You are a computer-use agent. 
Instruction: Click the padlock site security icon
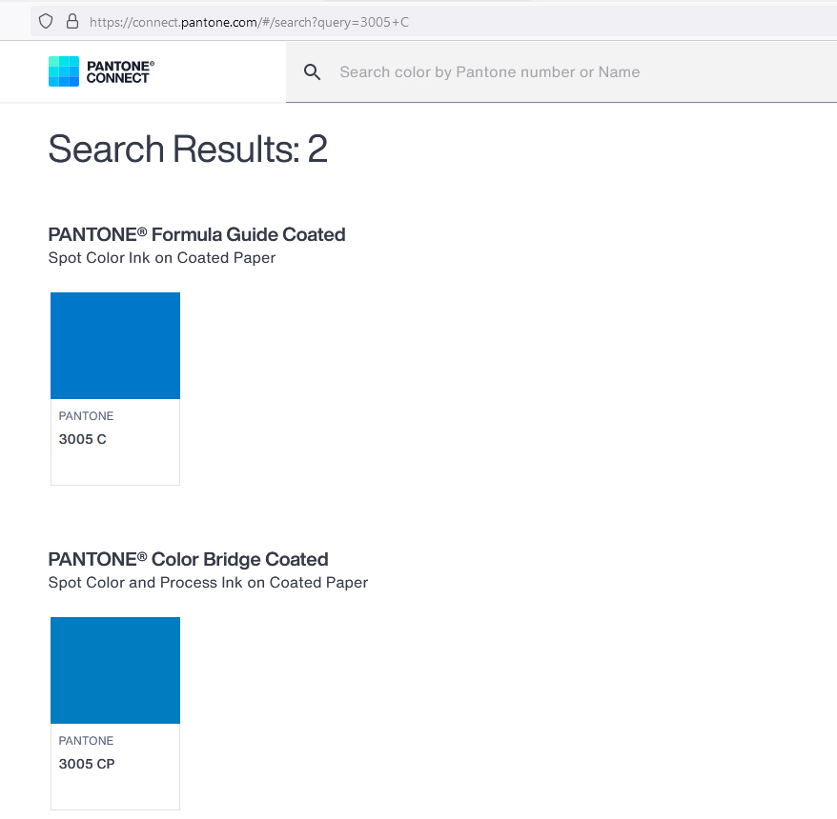point(72,21)
